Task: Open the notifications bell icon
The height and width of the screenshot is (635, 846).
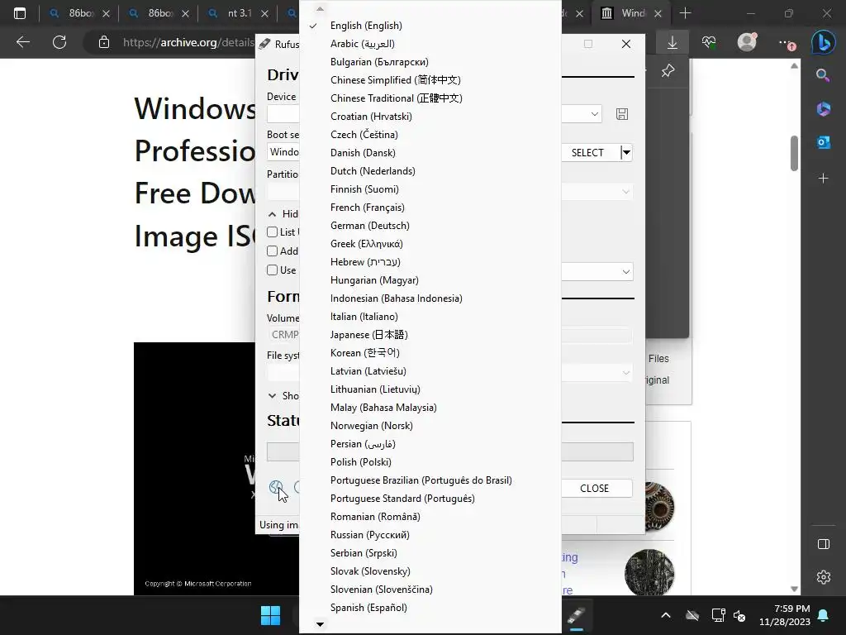Action: coord(824,615)
